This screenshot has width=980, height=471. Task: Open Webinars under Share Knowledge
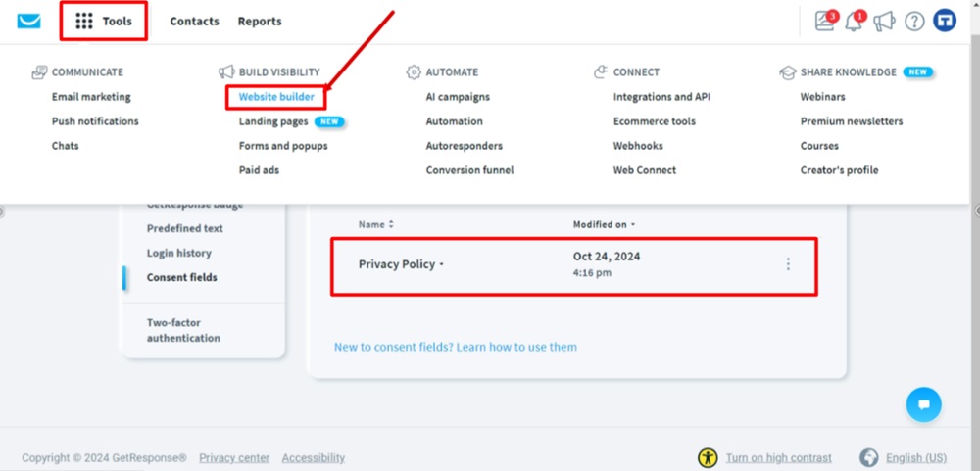(x=822, y=97)
